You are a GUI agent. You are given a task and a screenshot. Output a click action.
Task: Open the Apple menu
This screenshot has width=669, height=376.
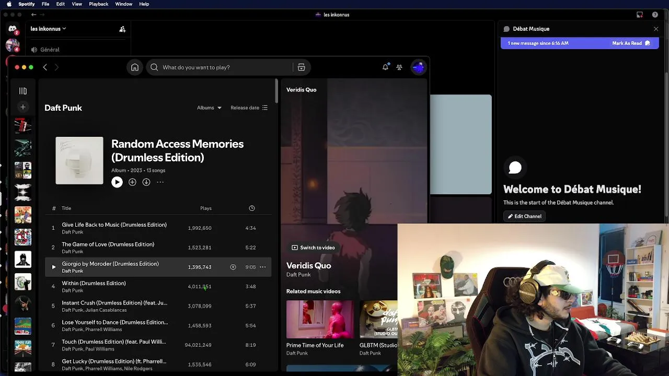pos(9,4)
